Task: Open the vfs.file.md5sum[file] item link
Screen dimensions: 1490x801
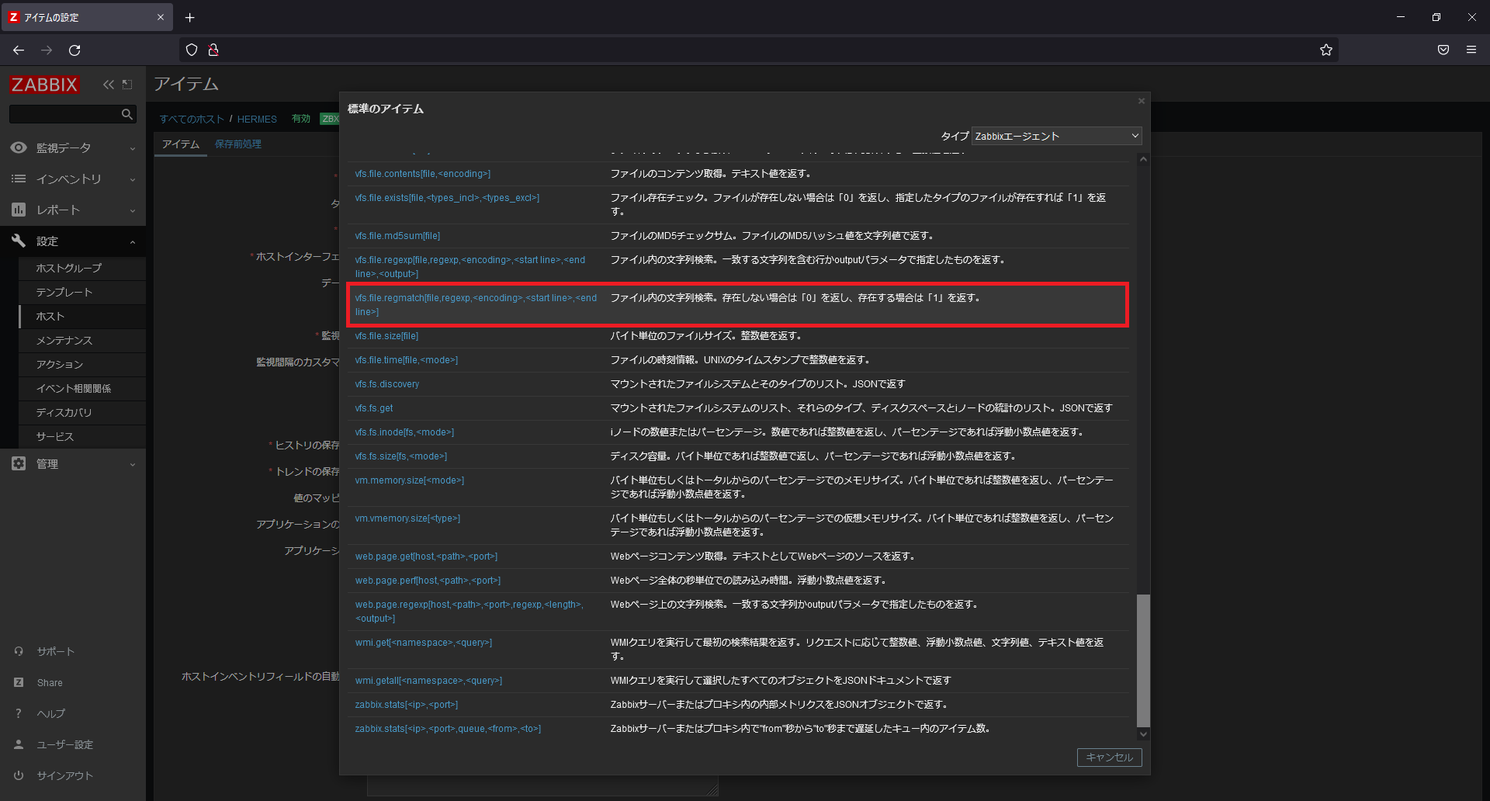Action: [x=397, y=235]
